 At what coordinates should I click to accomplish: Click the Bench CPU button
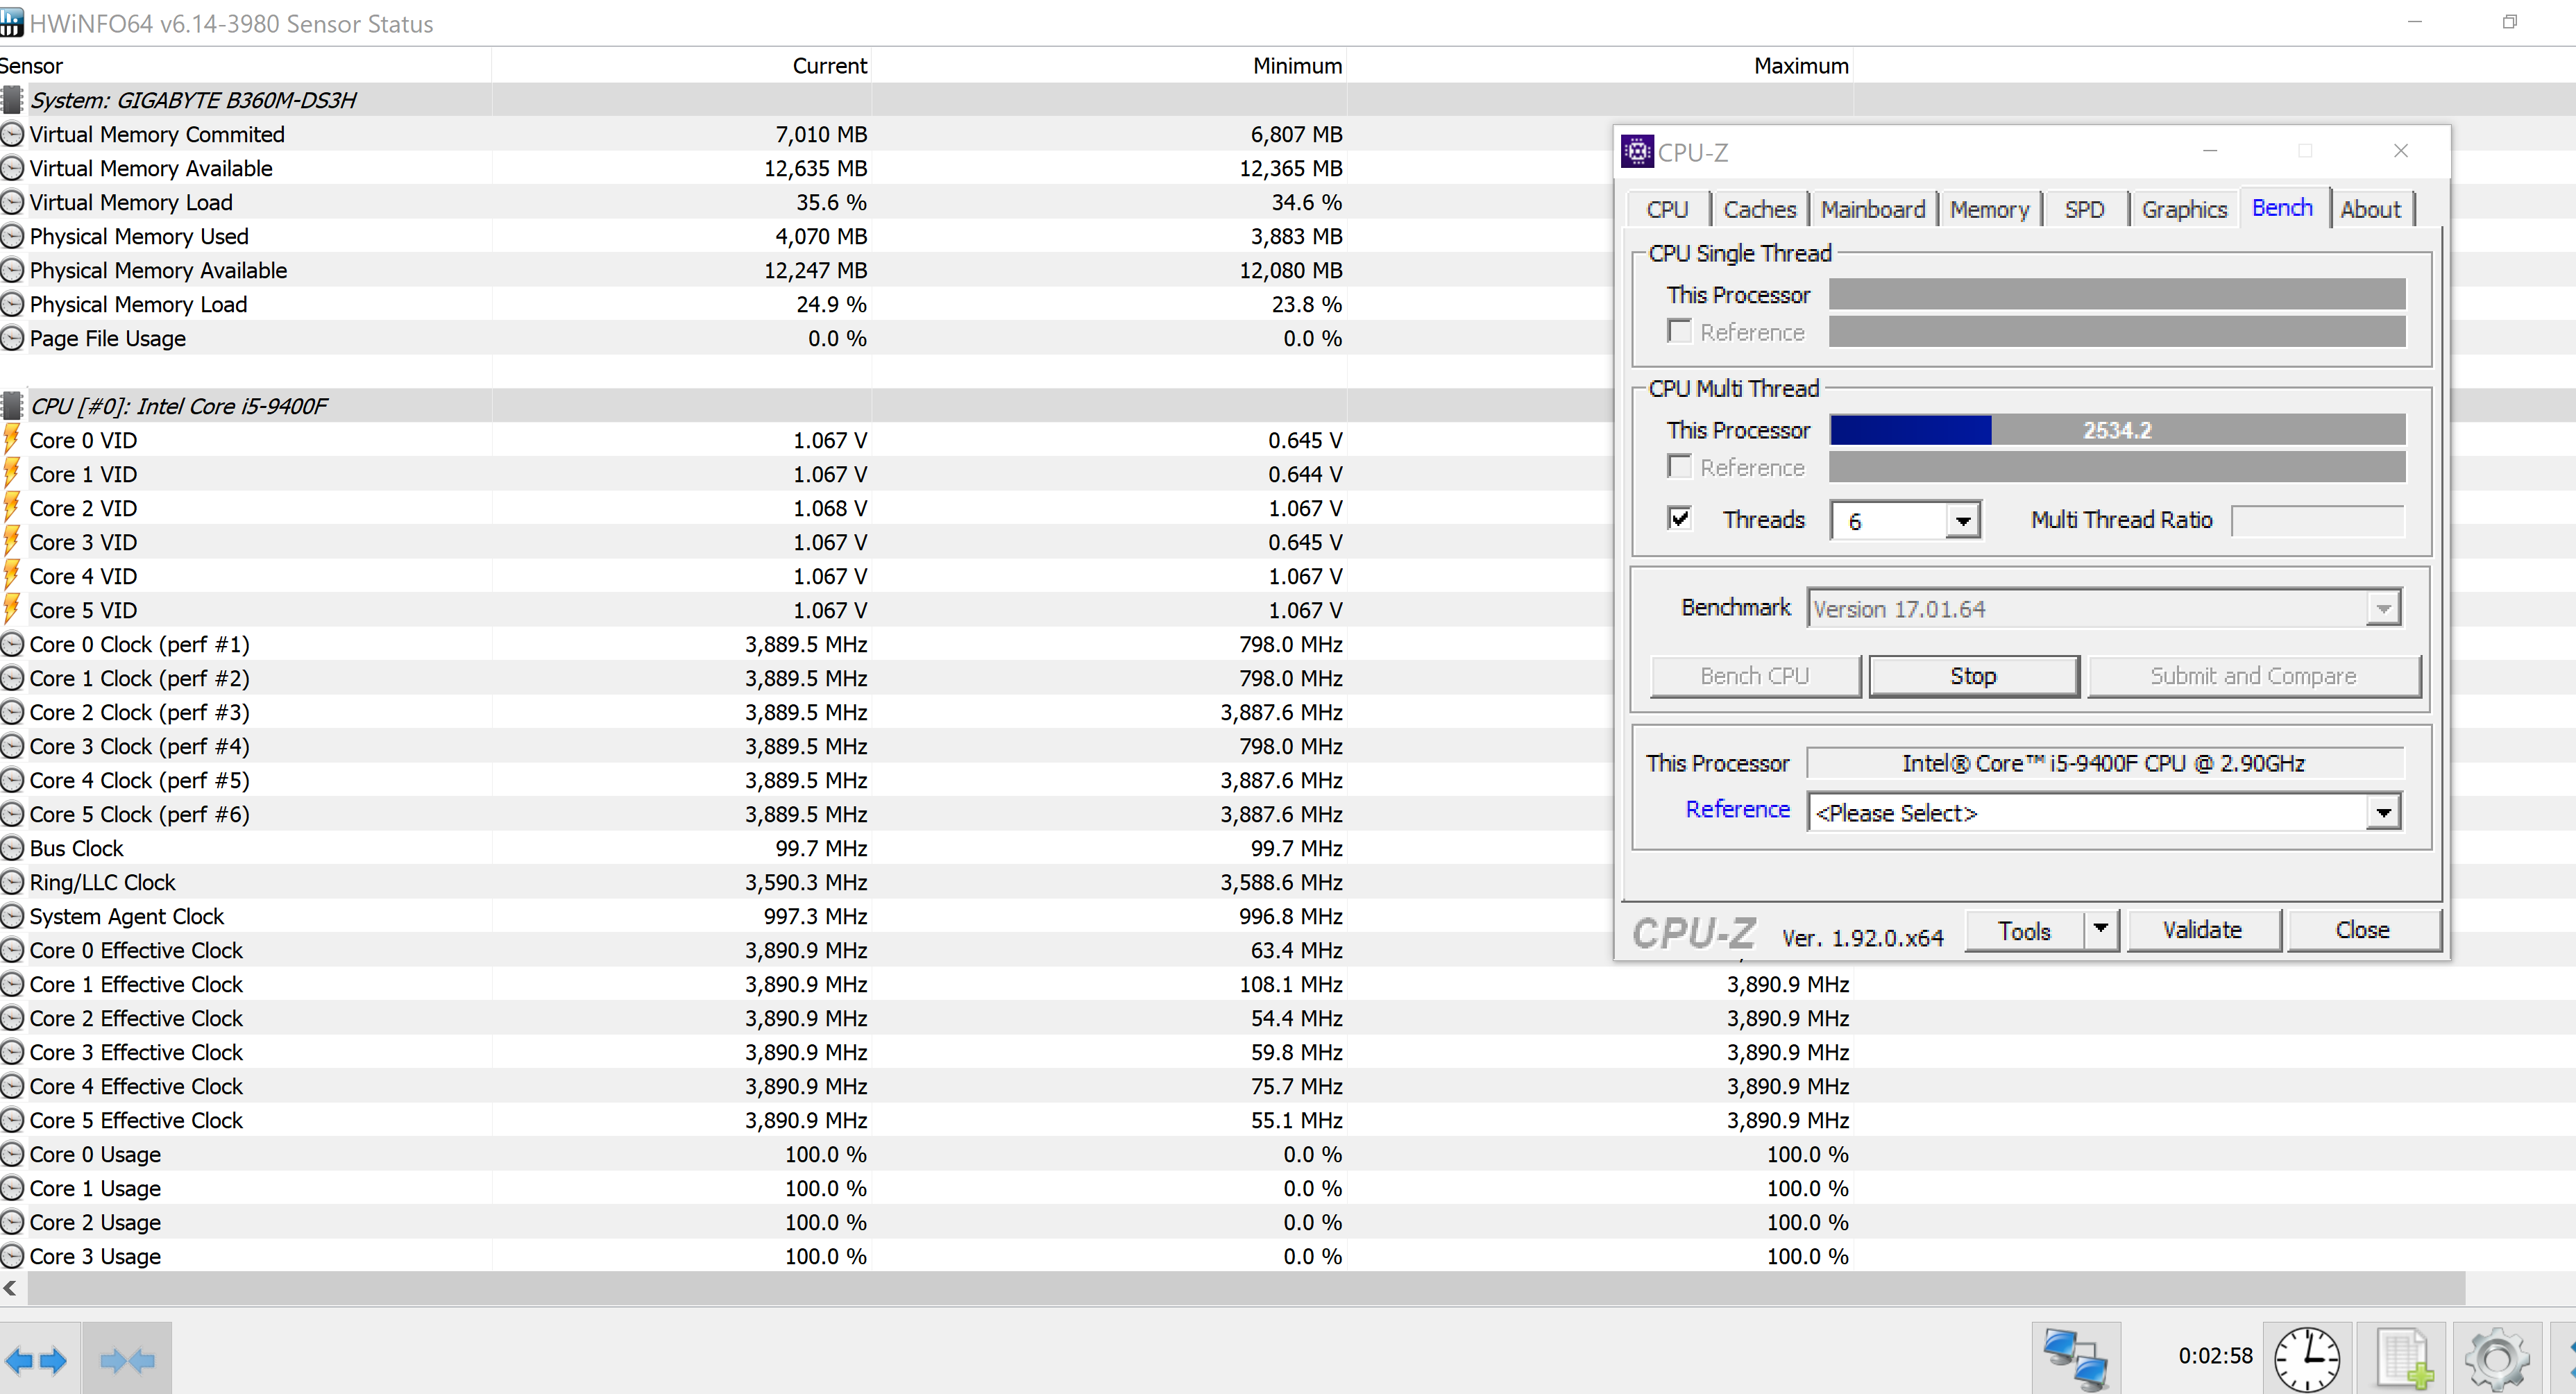(1755, 676)
